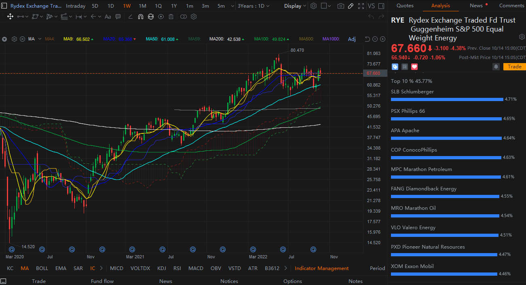This screenshot has height=285, width=526.
Task: Click the event marker near Mar 2021
Action: [x=133, y=249]
